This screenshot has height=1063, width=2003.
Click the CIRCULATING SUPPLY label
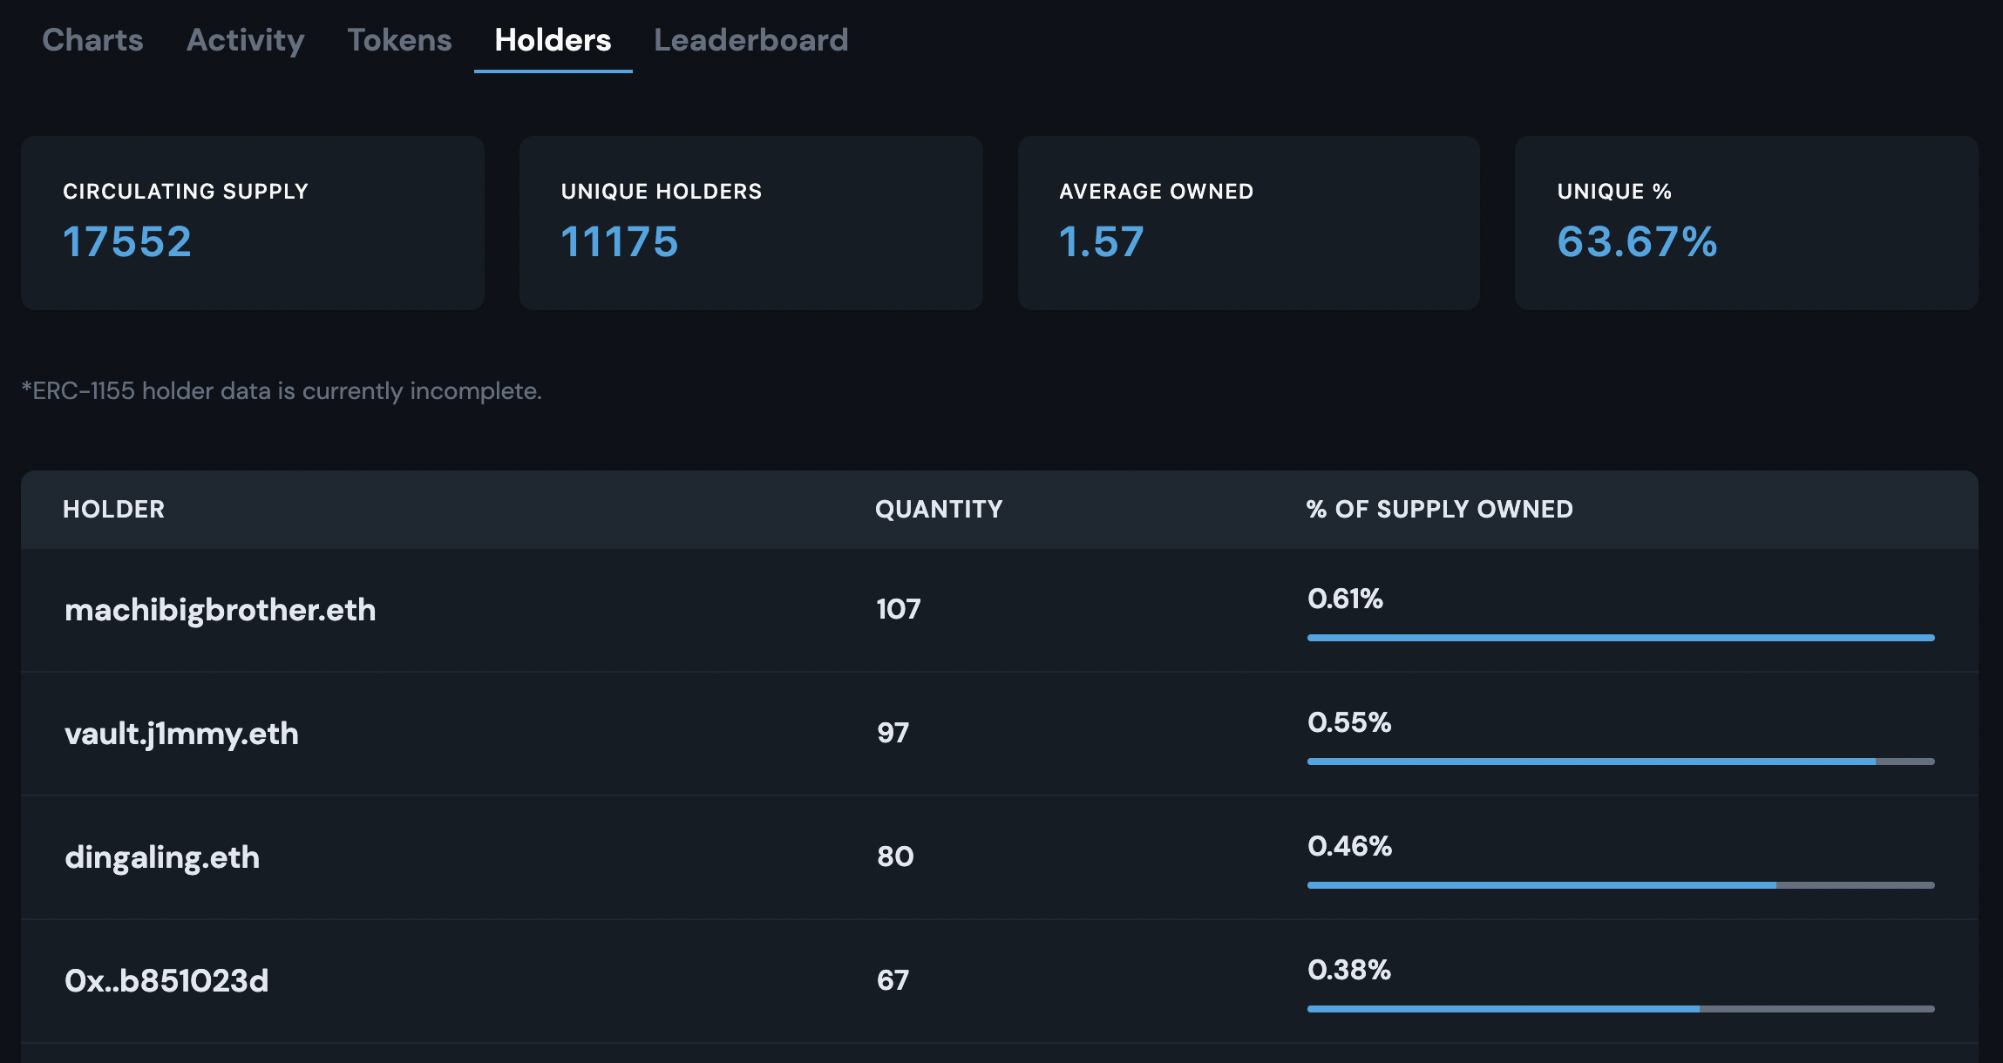186,192
